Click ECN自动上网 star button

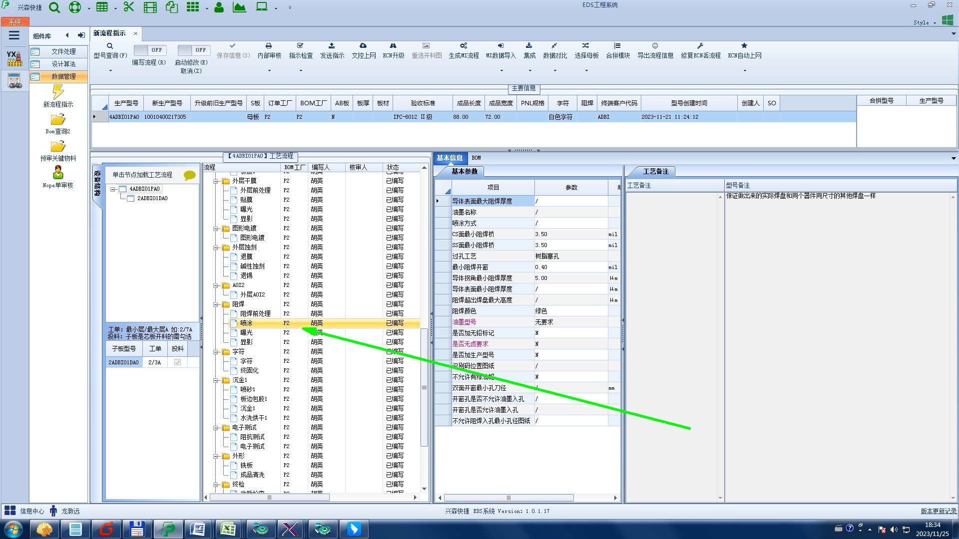744,50
